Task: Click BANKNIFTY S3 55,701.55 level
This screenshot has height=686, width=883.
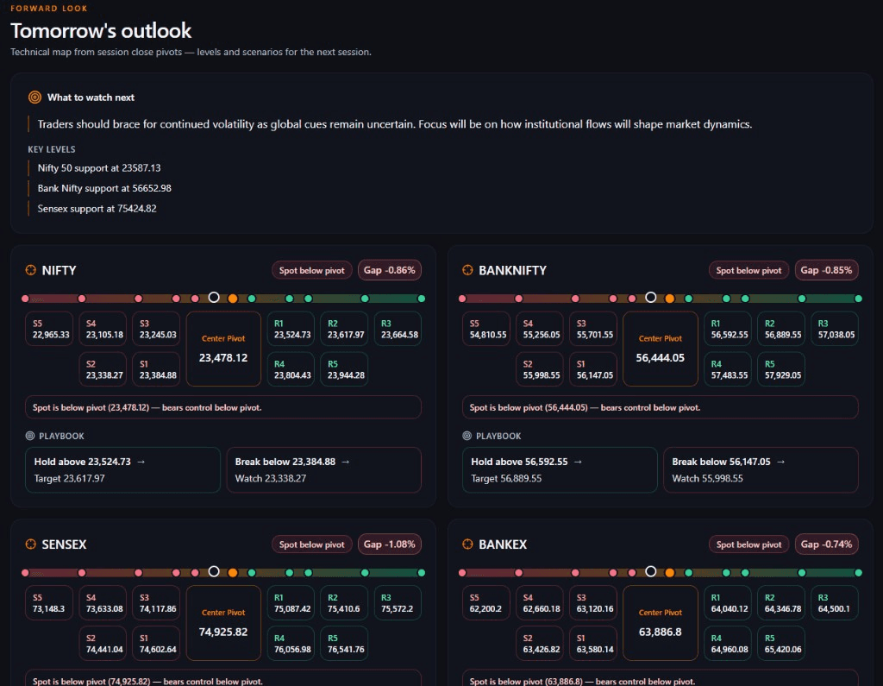Action: pyautogui.click(x=593, y=329)
